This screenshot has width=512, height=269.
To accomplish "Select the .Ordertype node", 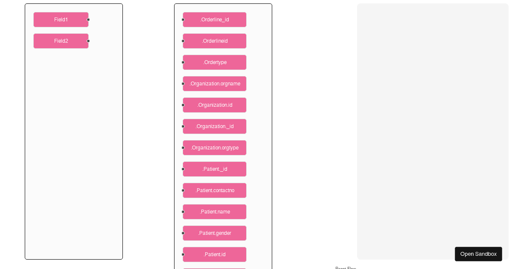I will coord(215,62).
